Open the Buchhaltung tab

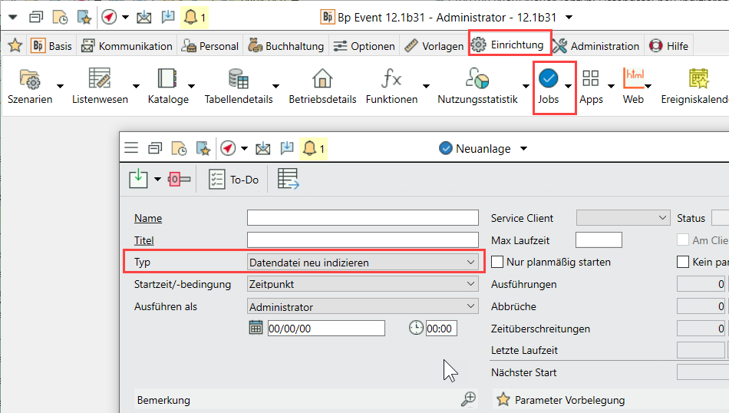click(288, 46)
